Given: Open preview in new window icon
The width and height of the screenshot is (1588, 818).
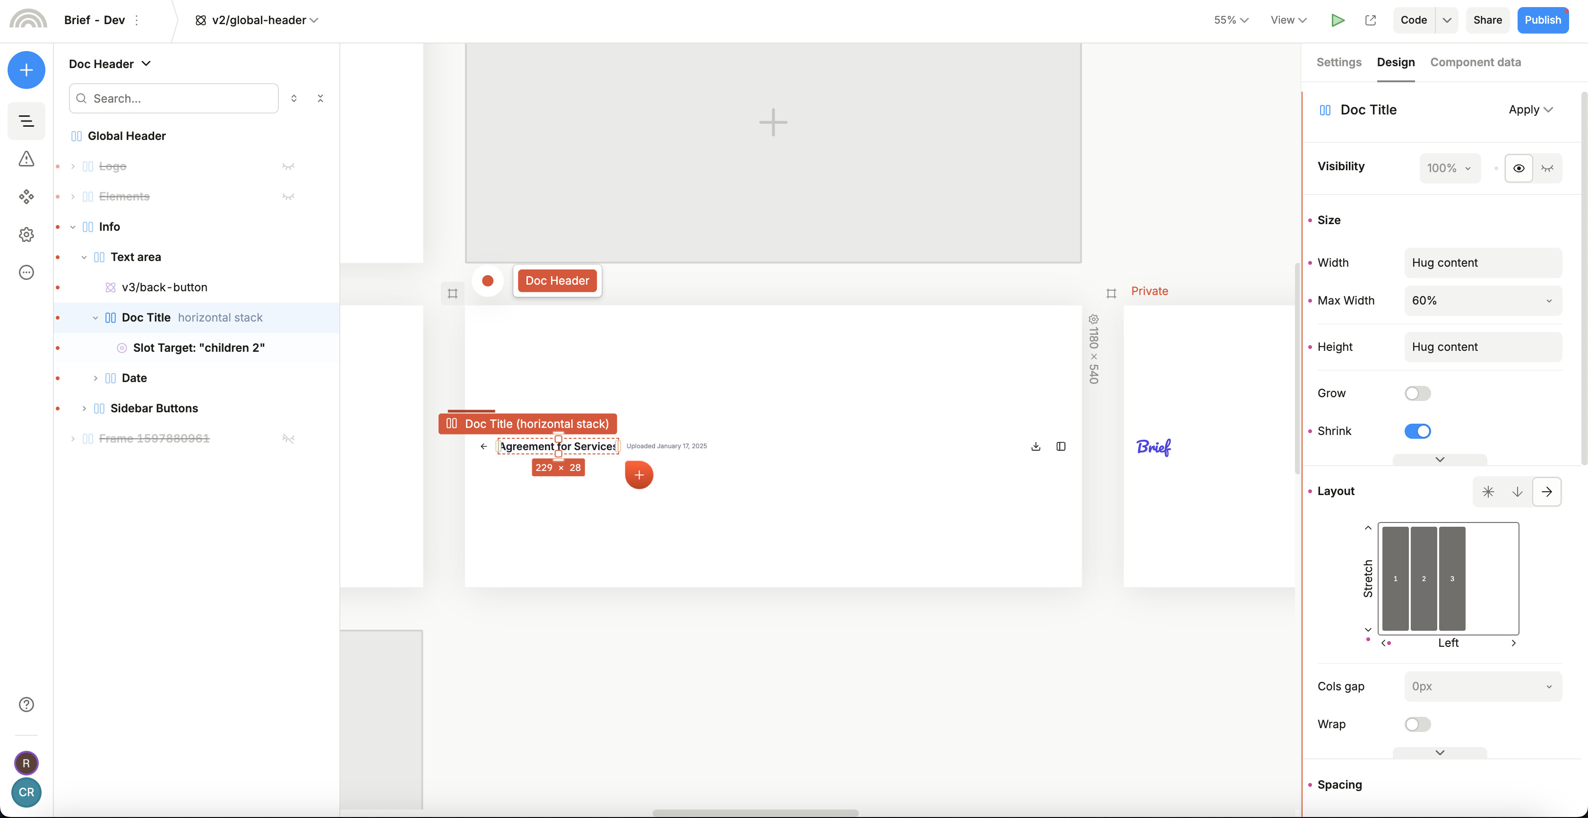Looking at the screenshot, I should tap(1371, 20).
